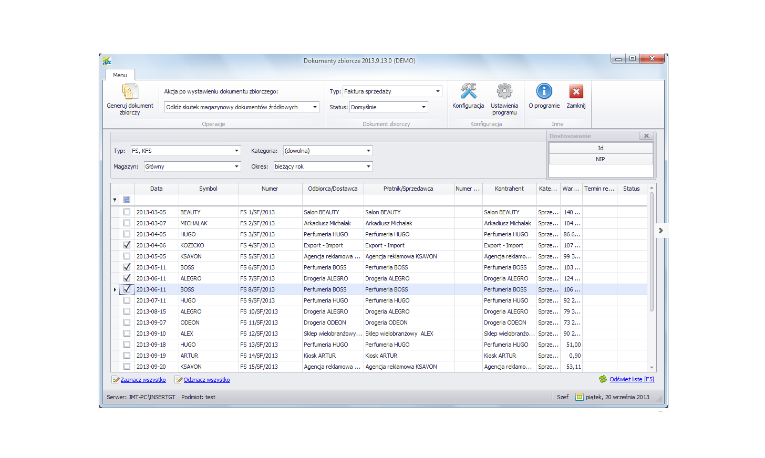Sort by the Status column header
This screenshot has width=765, height=458.
click(x=632, y=189)
